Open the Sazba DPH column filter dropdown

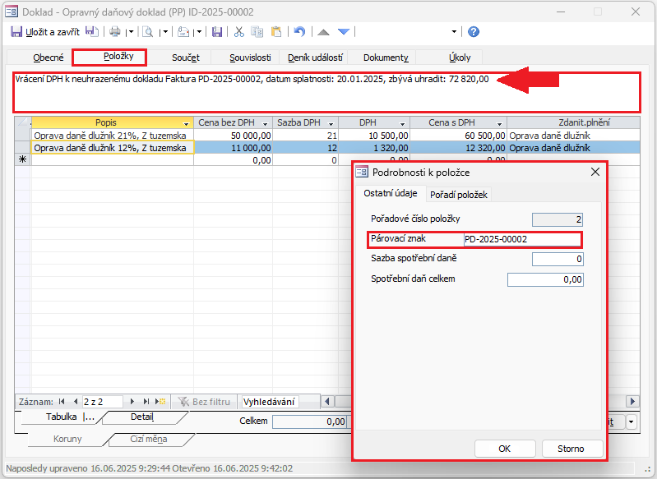pyautogui.click(x=331, y=123)
